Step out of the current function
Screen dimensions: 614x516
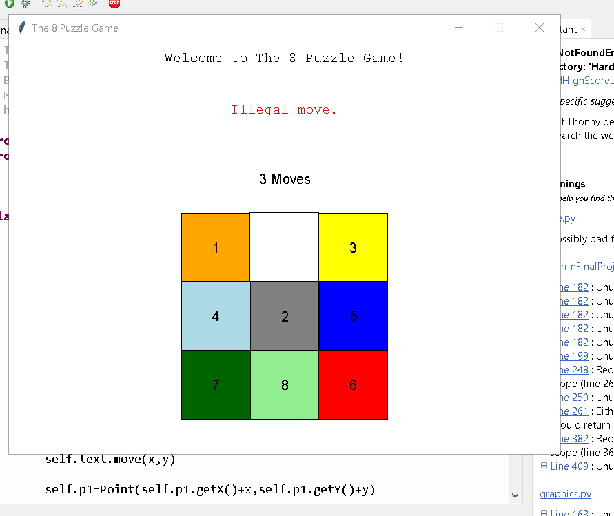pyautogui.click(x=76, y=4)
